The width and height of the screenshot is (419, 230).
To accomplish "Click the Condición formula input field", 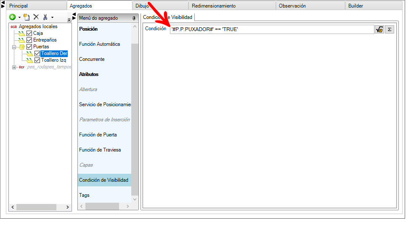I will point(272,29).
